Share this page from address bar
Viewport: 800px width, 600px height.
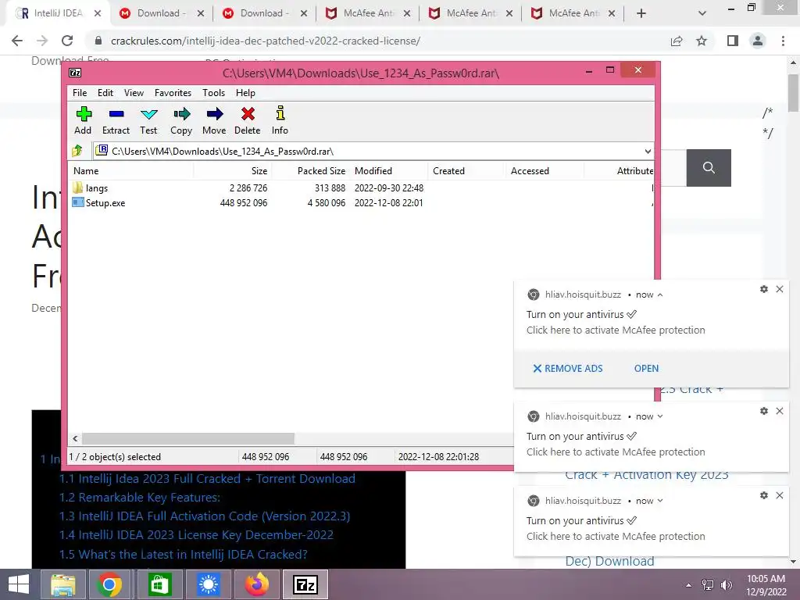tap(677, 41)
